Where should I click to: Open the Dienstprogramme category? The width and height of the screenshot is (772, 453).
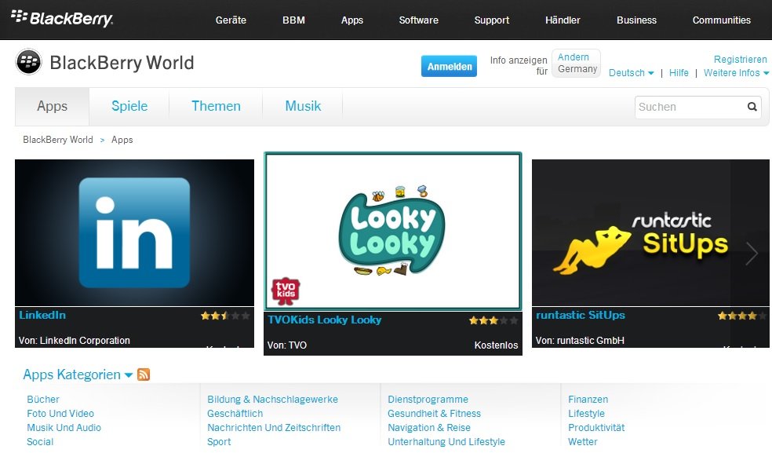[428, 400]
